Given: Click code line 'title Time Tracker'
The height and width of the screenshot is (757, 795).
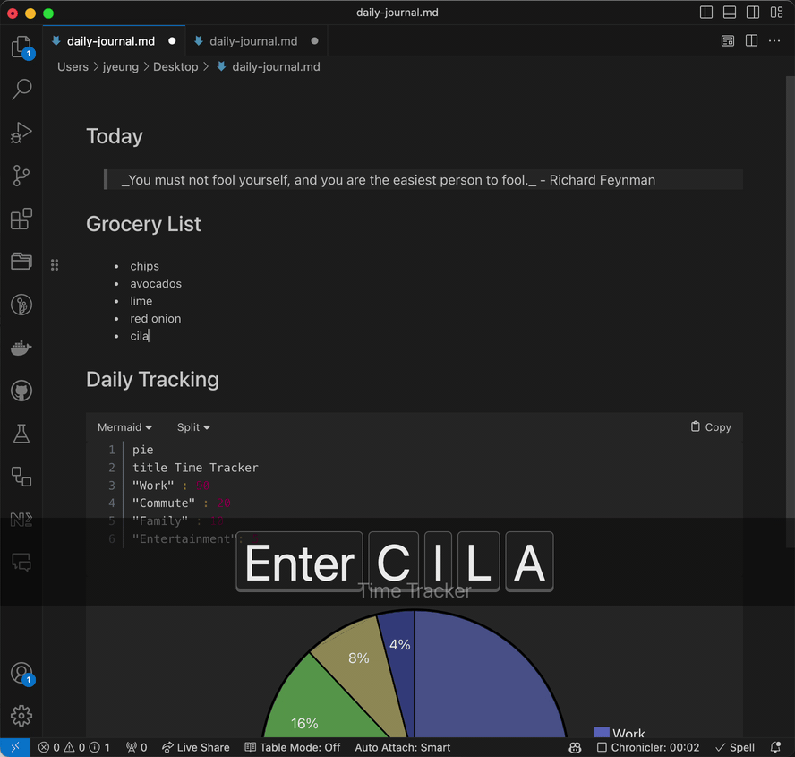Looking at the screenshot, I should click(x=195, y=468).
